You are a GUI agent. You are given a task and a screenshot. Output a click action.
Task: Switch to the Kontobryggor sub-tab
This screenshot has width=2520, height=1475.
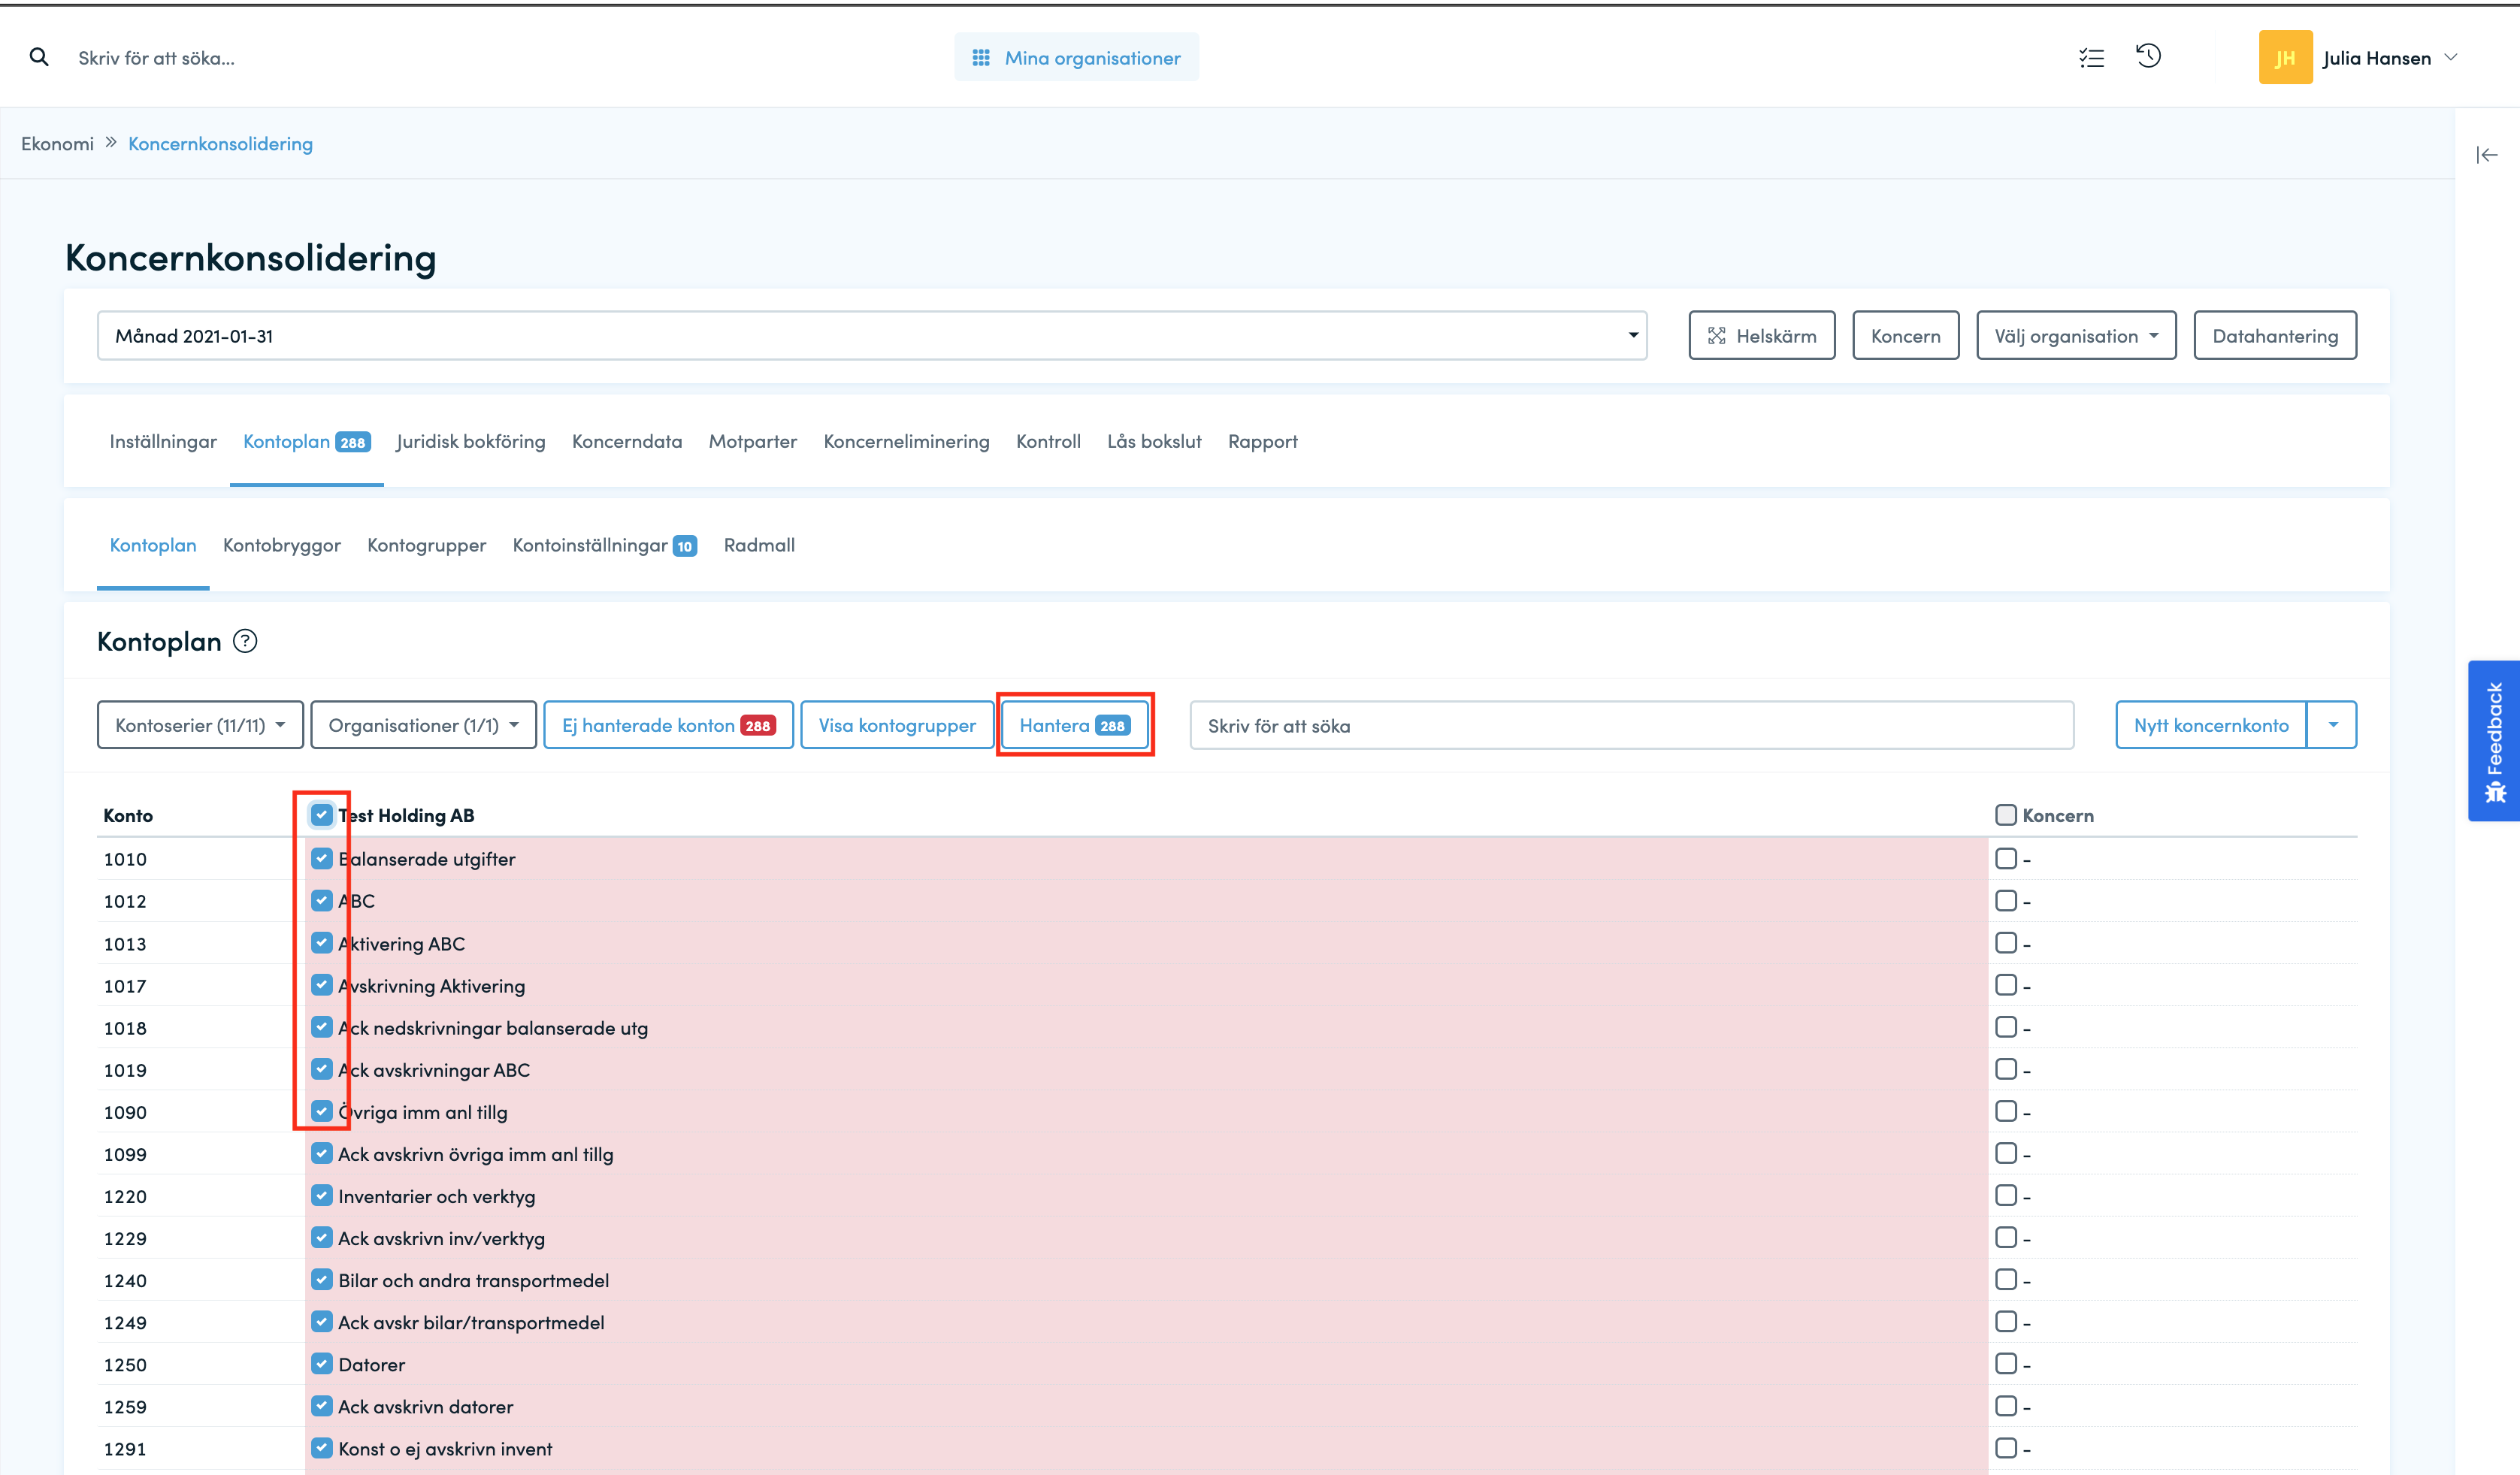point(282,545)
